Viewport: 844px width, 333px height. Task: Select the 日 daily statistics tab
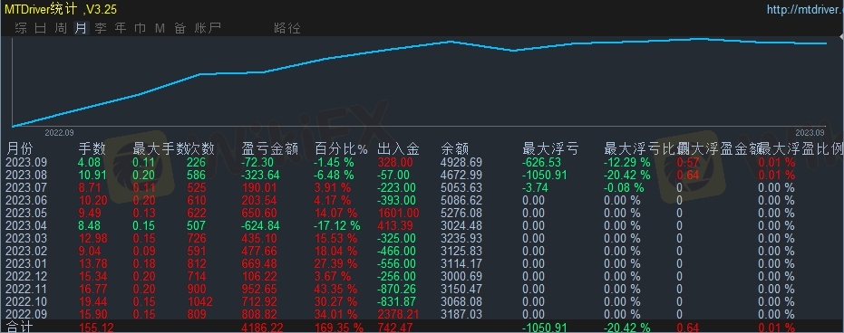tap(41, 28)
